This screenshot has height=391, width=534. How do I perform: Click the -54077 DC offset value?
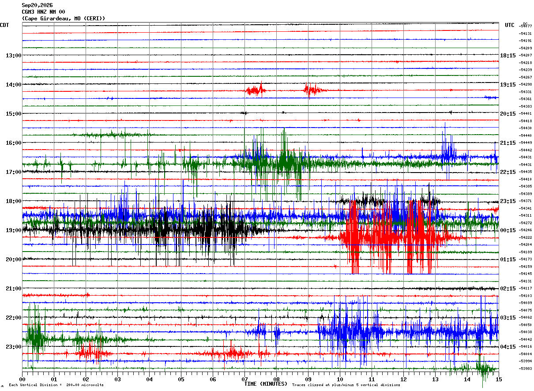point(526,26)
